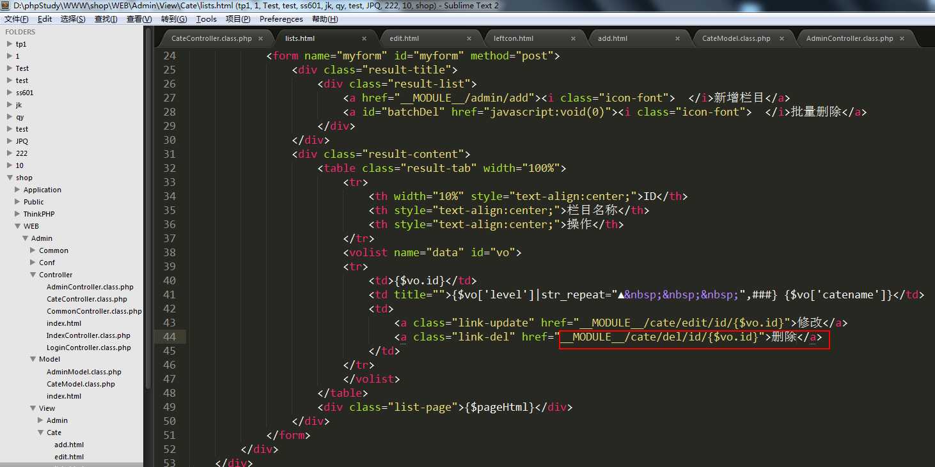This screenshot has width=935, height=467.
Task: Open the 选择(S) menu
Action: coord(73,19)
